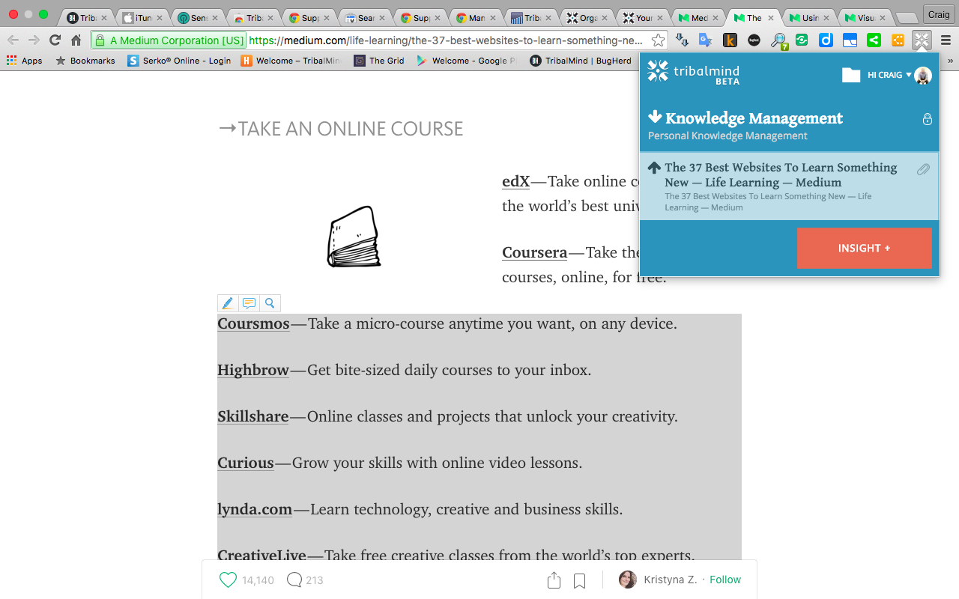Open The Grid bookmark
Viewport: 959px width, 599px height.
[379, 61]
